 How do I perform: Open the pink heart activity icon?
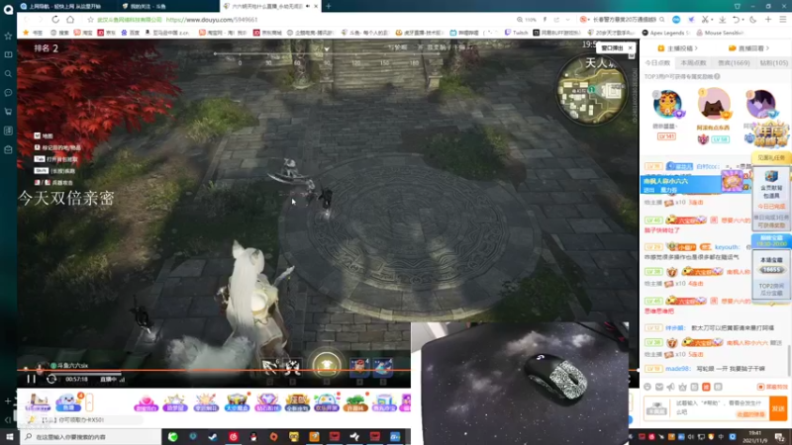click(x=146, y=403)
